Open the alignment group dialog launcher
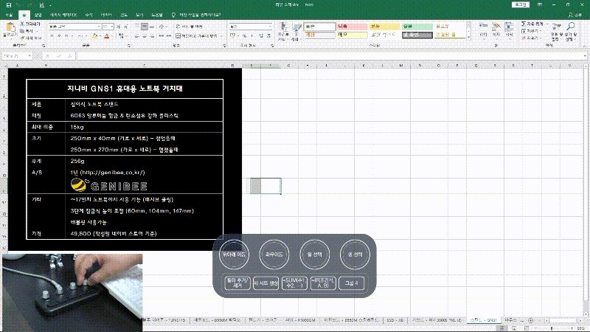 [224, 46]
